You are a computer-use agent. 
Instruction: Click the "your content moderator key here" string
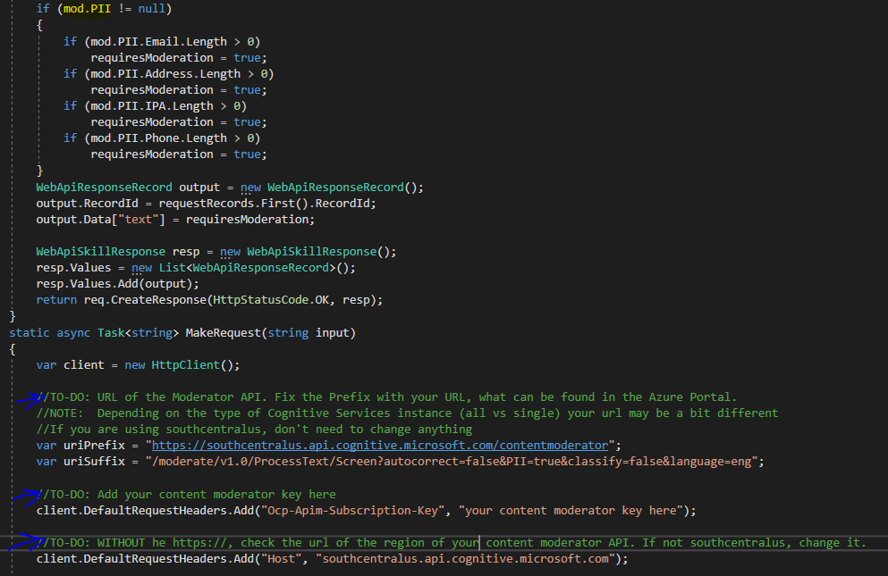pos(573,511)
